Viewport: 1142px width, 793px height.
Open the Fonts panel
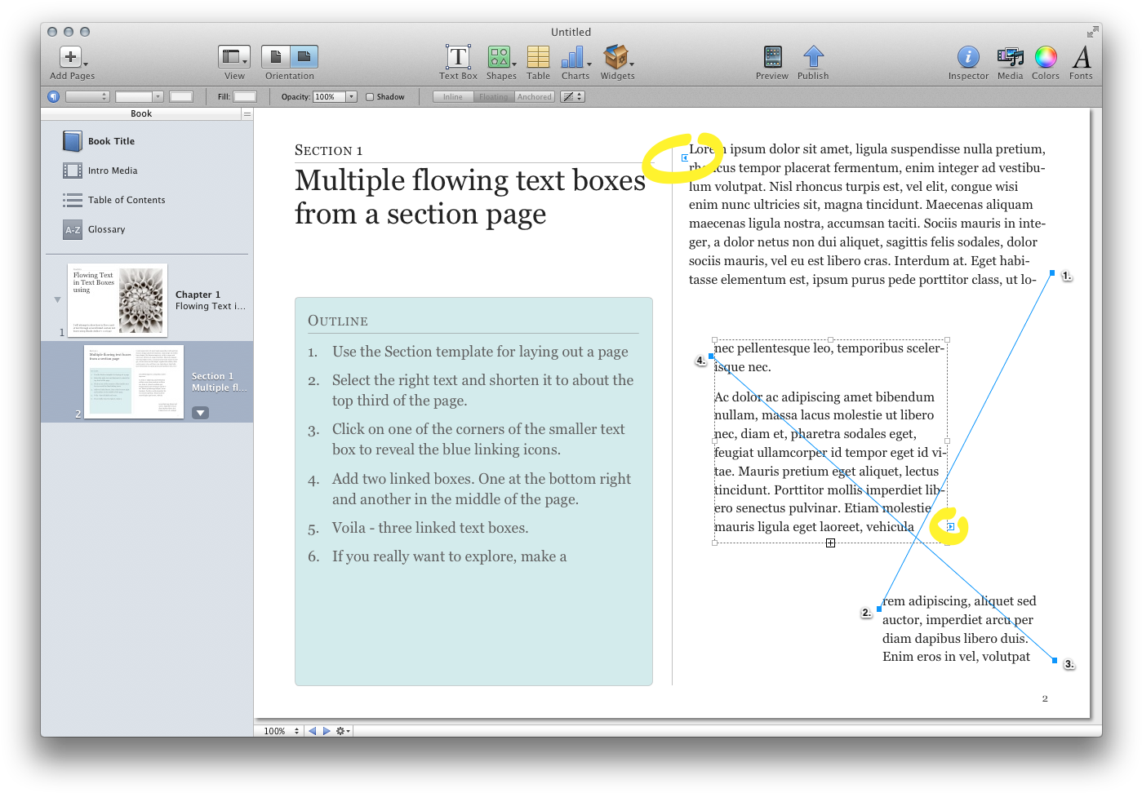[x=1081, y=58]
